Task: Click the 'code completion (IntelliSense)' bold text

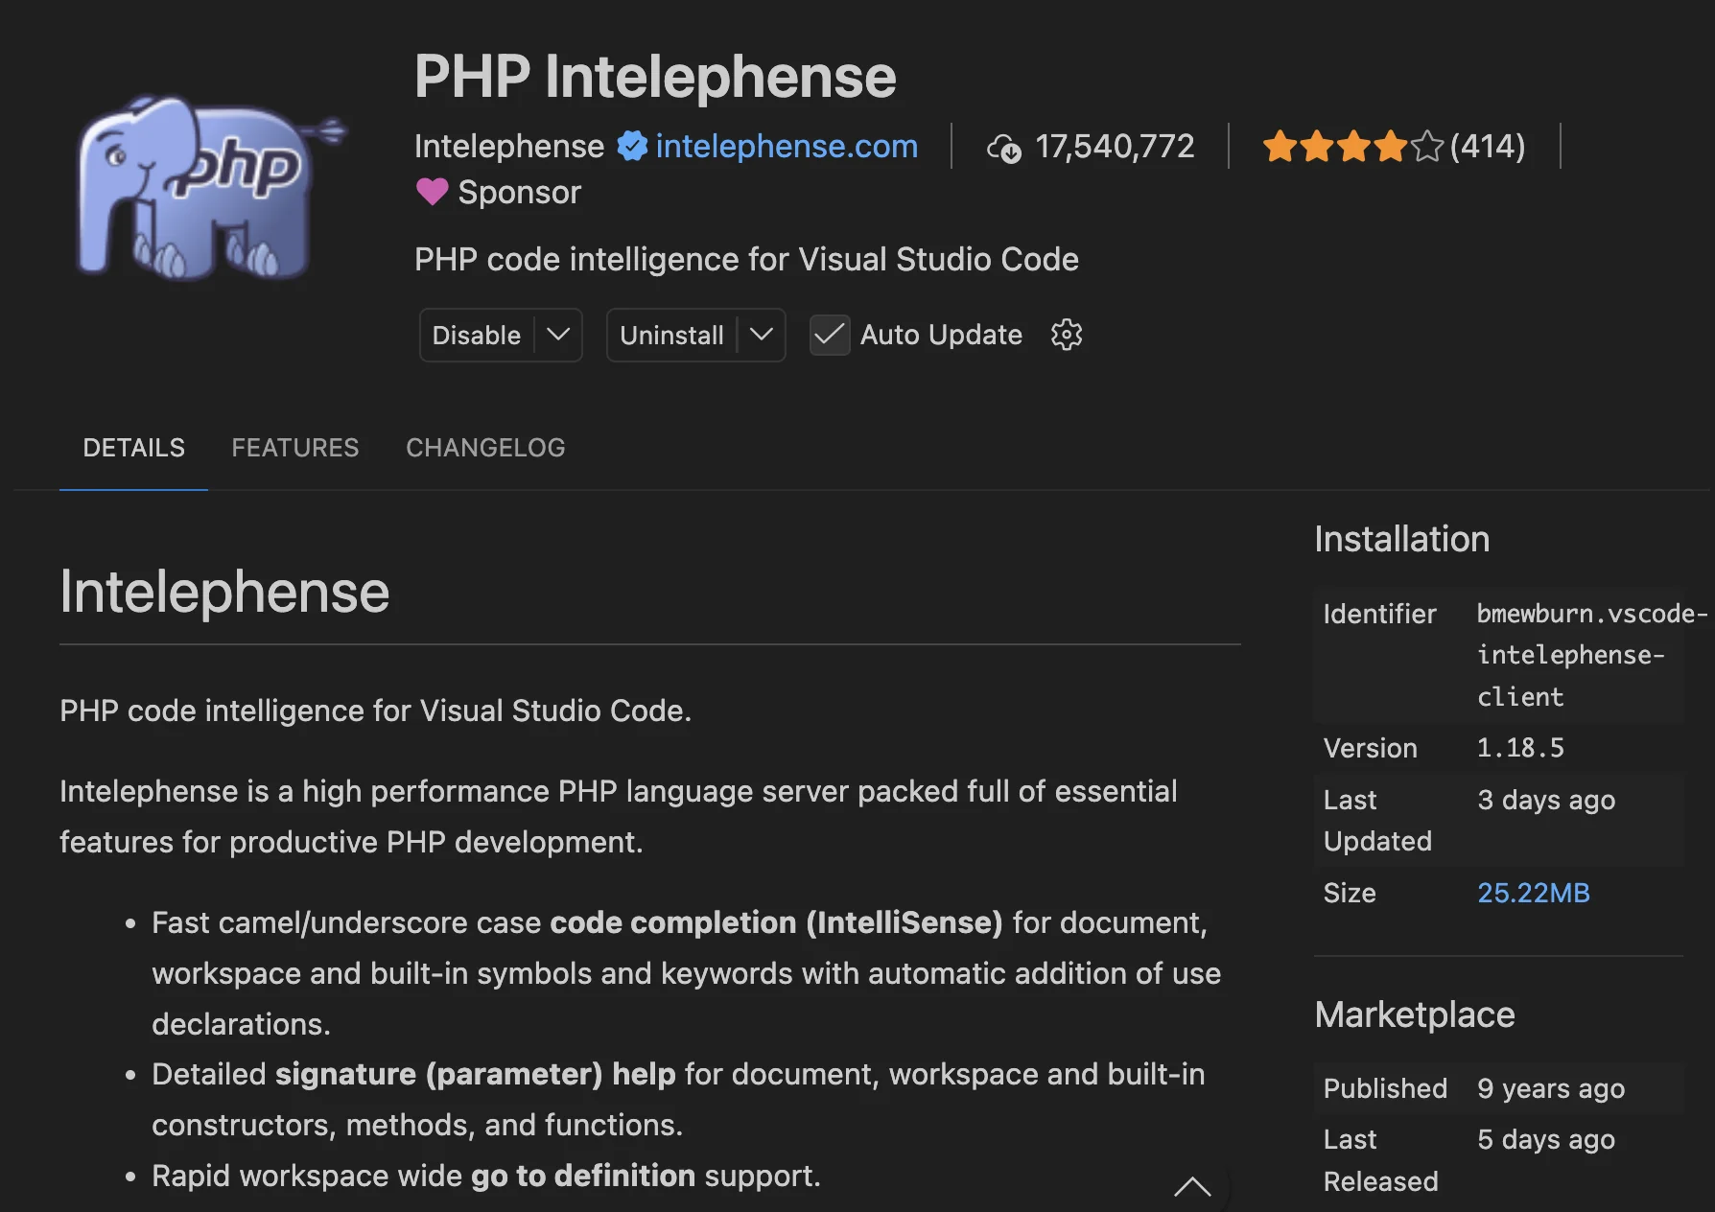Action: [x=776, y=922]
